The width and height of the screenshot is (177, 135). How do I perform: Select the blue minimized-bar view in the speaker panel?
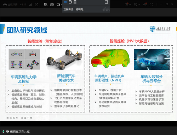65,2
